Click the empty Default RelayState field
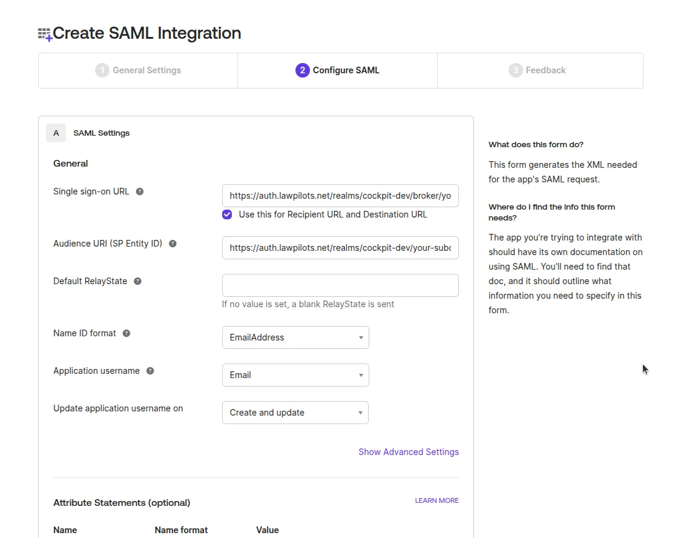Screen dimensions: 695x538 340,285
